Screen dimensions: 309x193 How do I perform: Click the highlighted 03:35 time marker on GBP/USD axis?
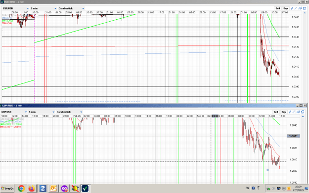[x=215, y=116]
